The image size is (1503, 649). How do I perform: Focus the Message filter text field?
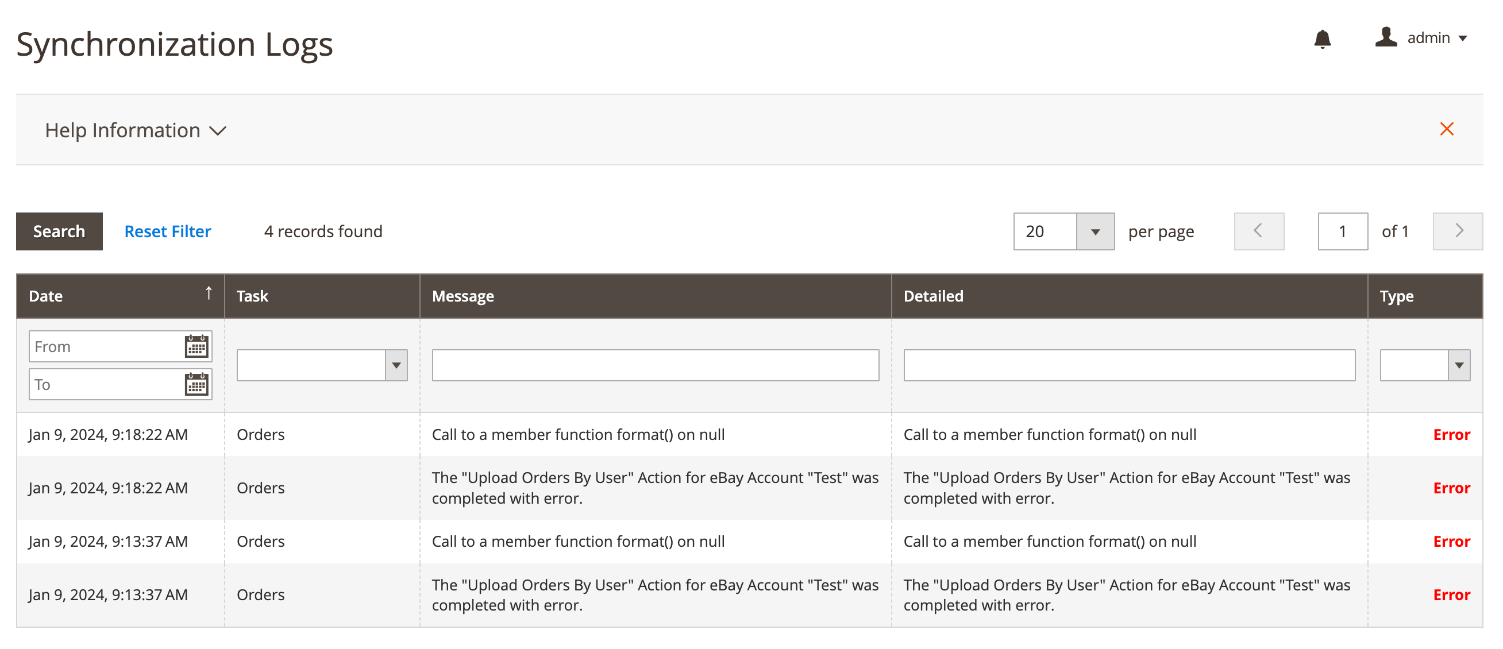coord(654,366)
